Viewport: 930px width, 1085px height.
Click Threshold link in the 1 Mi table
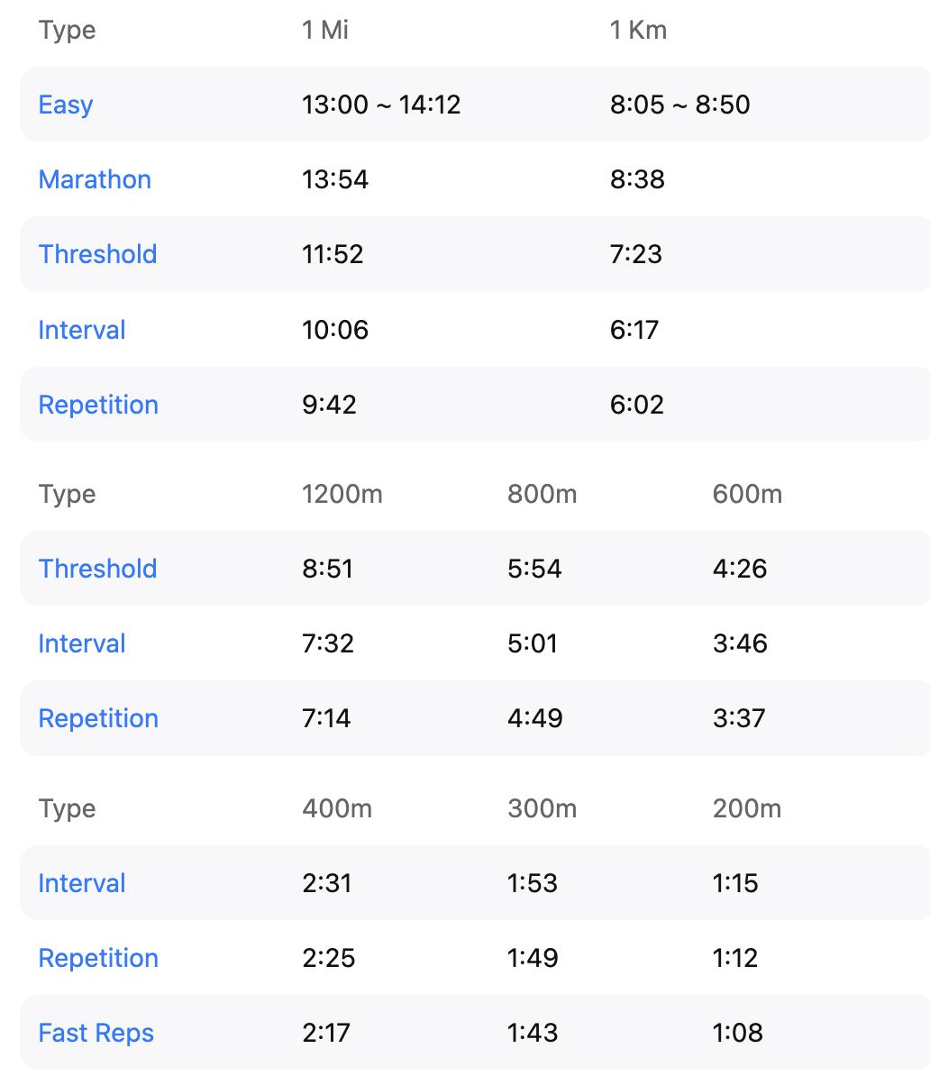tap(97, 254)
